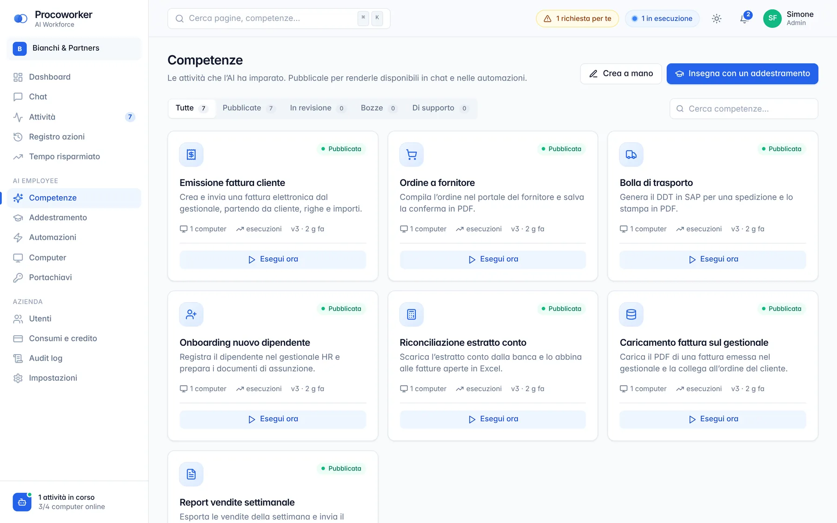Open Consumi e credito page
Screen dimensions: 837x523
[x=74, y=338]
